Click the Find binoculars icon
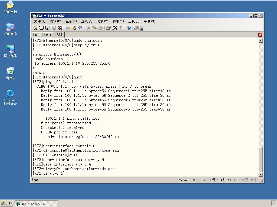Image resolution: width=277 pixels, height=207 pixels. [x=80, y=28]
